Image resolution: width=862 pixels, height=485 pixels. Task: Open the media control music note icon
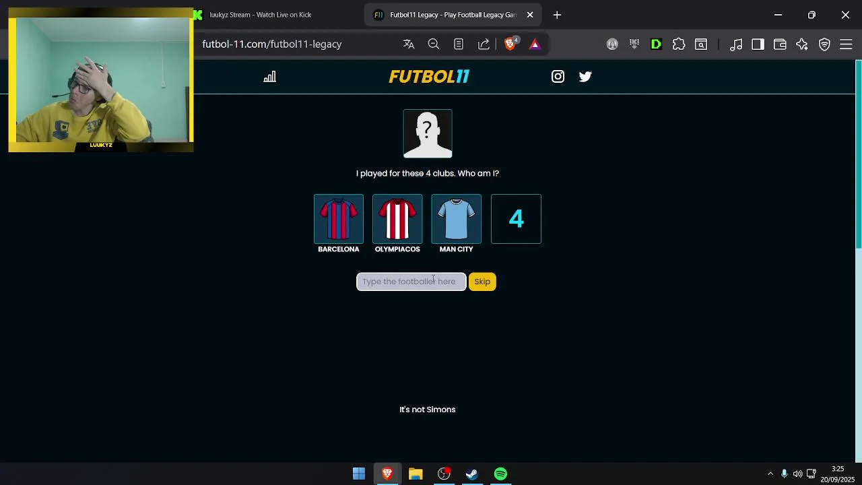click(x=736, y=44)
